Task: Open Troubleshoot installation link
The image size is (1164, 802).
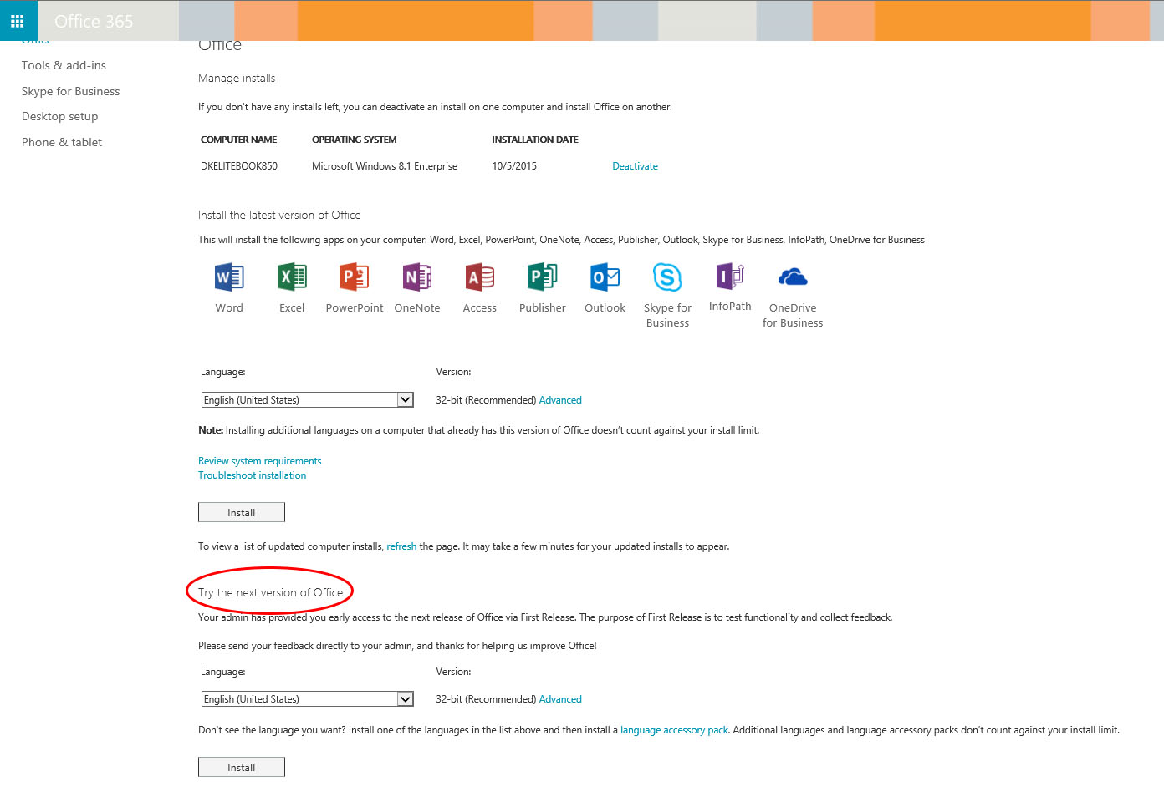Action: 252,475
